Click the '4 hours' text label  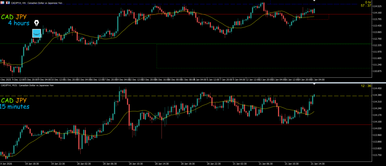click(x=20, y=23)
